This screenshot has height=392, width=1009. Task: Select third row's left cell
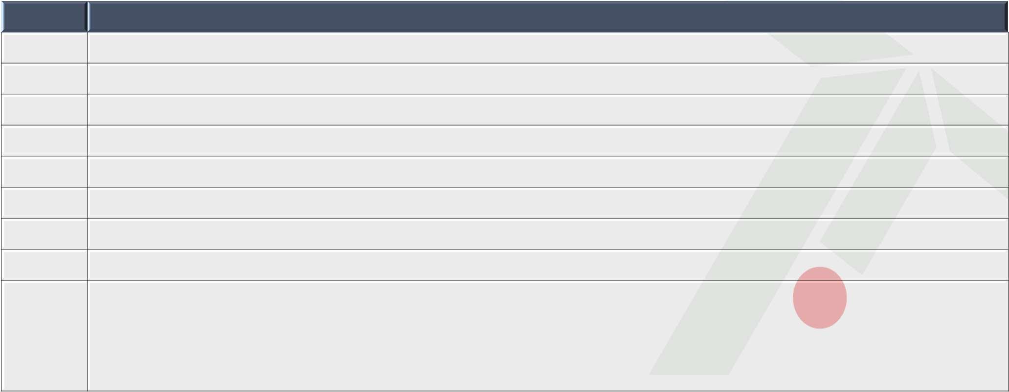click(x=44, y=110)
